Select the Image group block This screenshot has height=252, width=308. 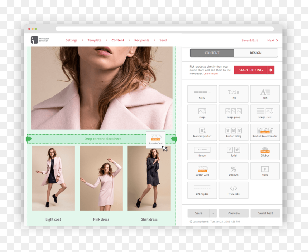tap(234, 113)
